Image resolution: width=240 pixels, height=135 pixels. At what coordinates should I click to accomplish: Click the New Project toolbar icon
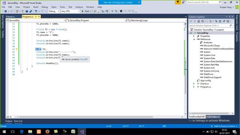[x=17, y=11]
